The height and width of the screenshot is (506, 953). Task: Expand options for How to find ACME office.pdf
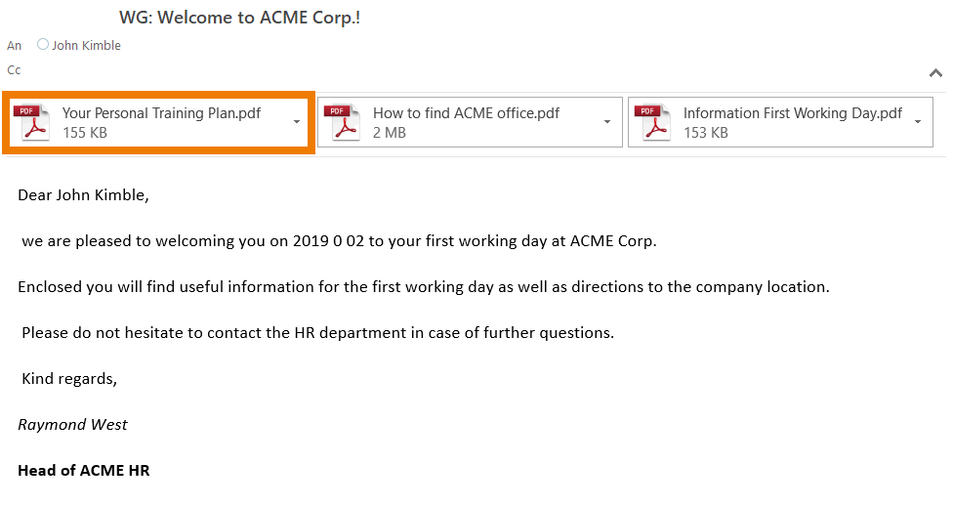[x=607, y=122]
